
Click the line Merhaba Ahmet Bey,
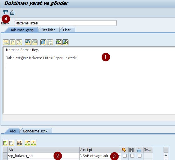tap(22, 50)
